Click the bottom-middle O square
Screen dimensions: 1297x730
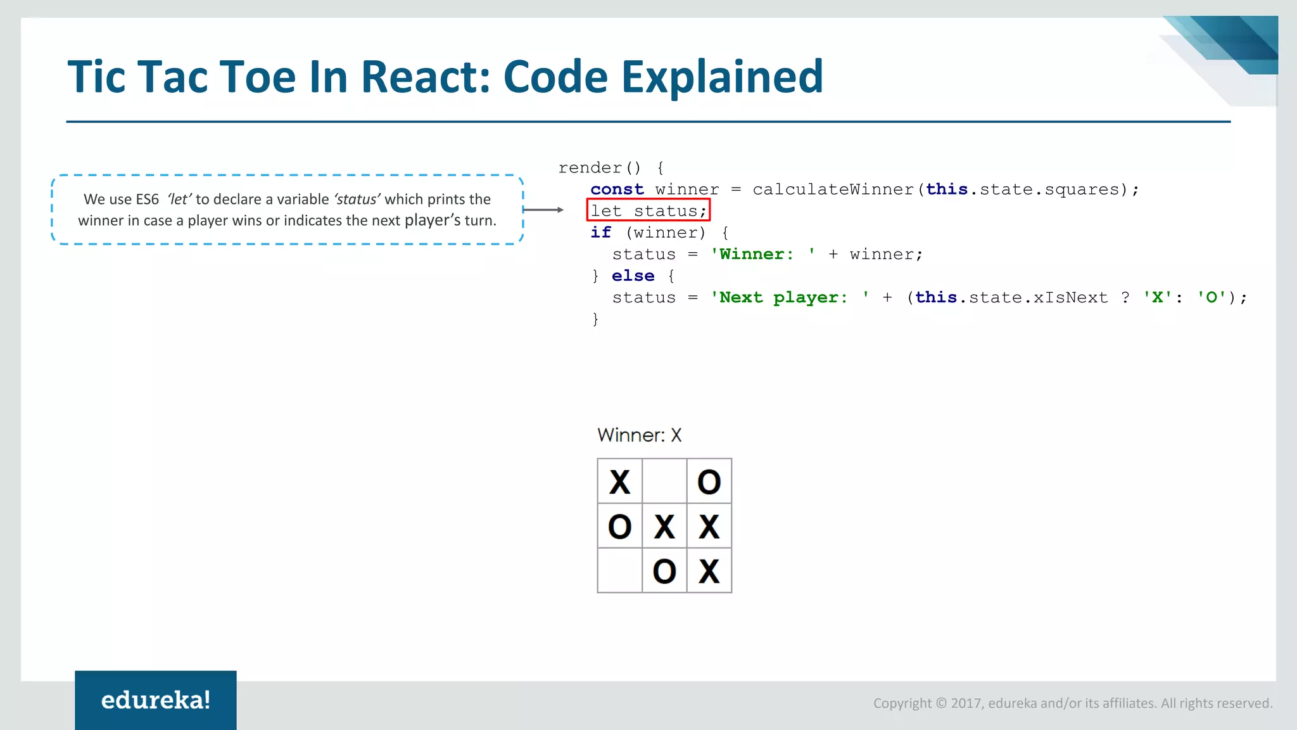click(664, 571)
